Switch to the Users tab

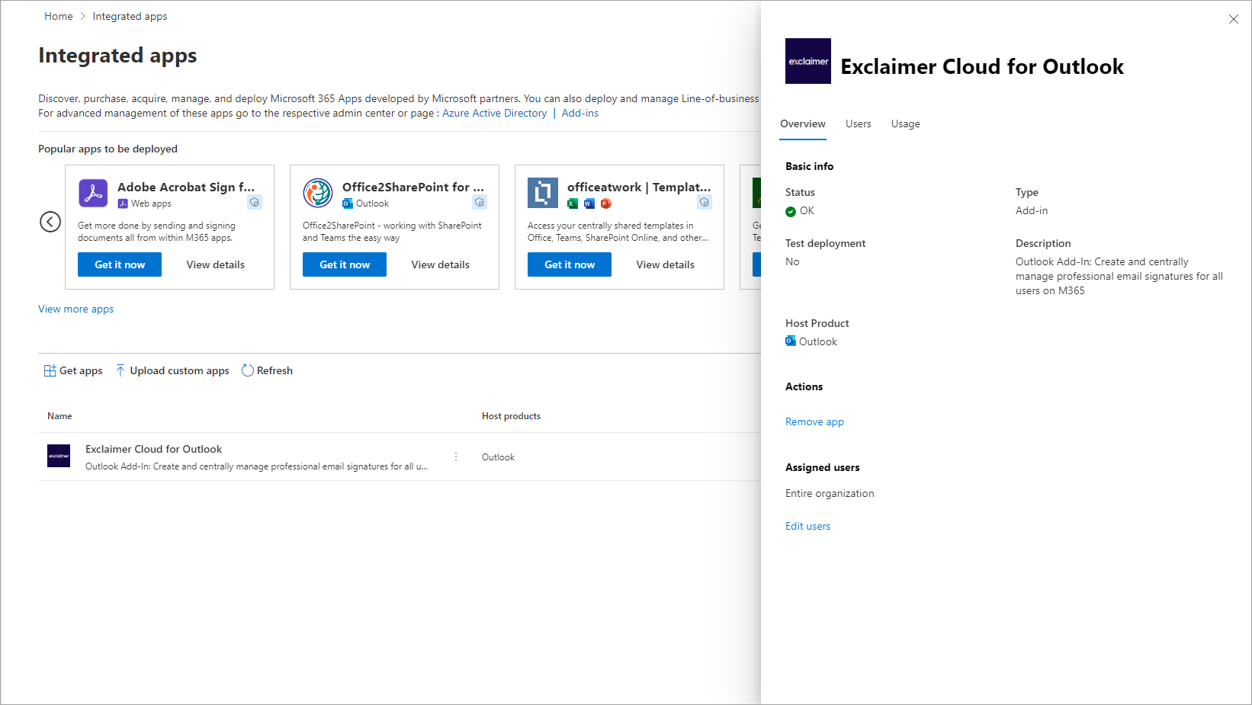[859, 124]
